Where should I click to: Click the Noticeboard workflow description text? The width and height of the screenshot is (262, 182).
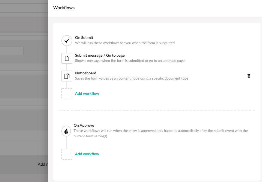pyautogui.click(x=132, y=78)
